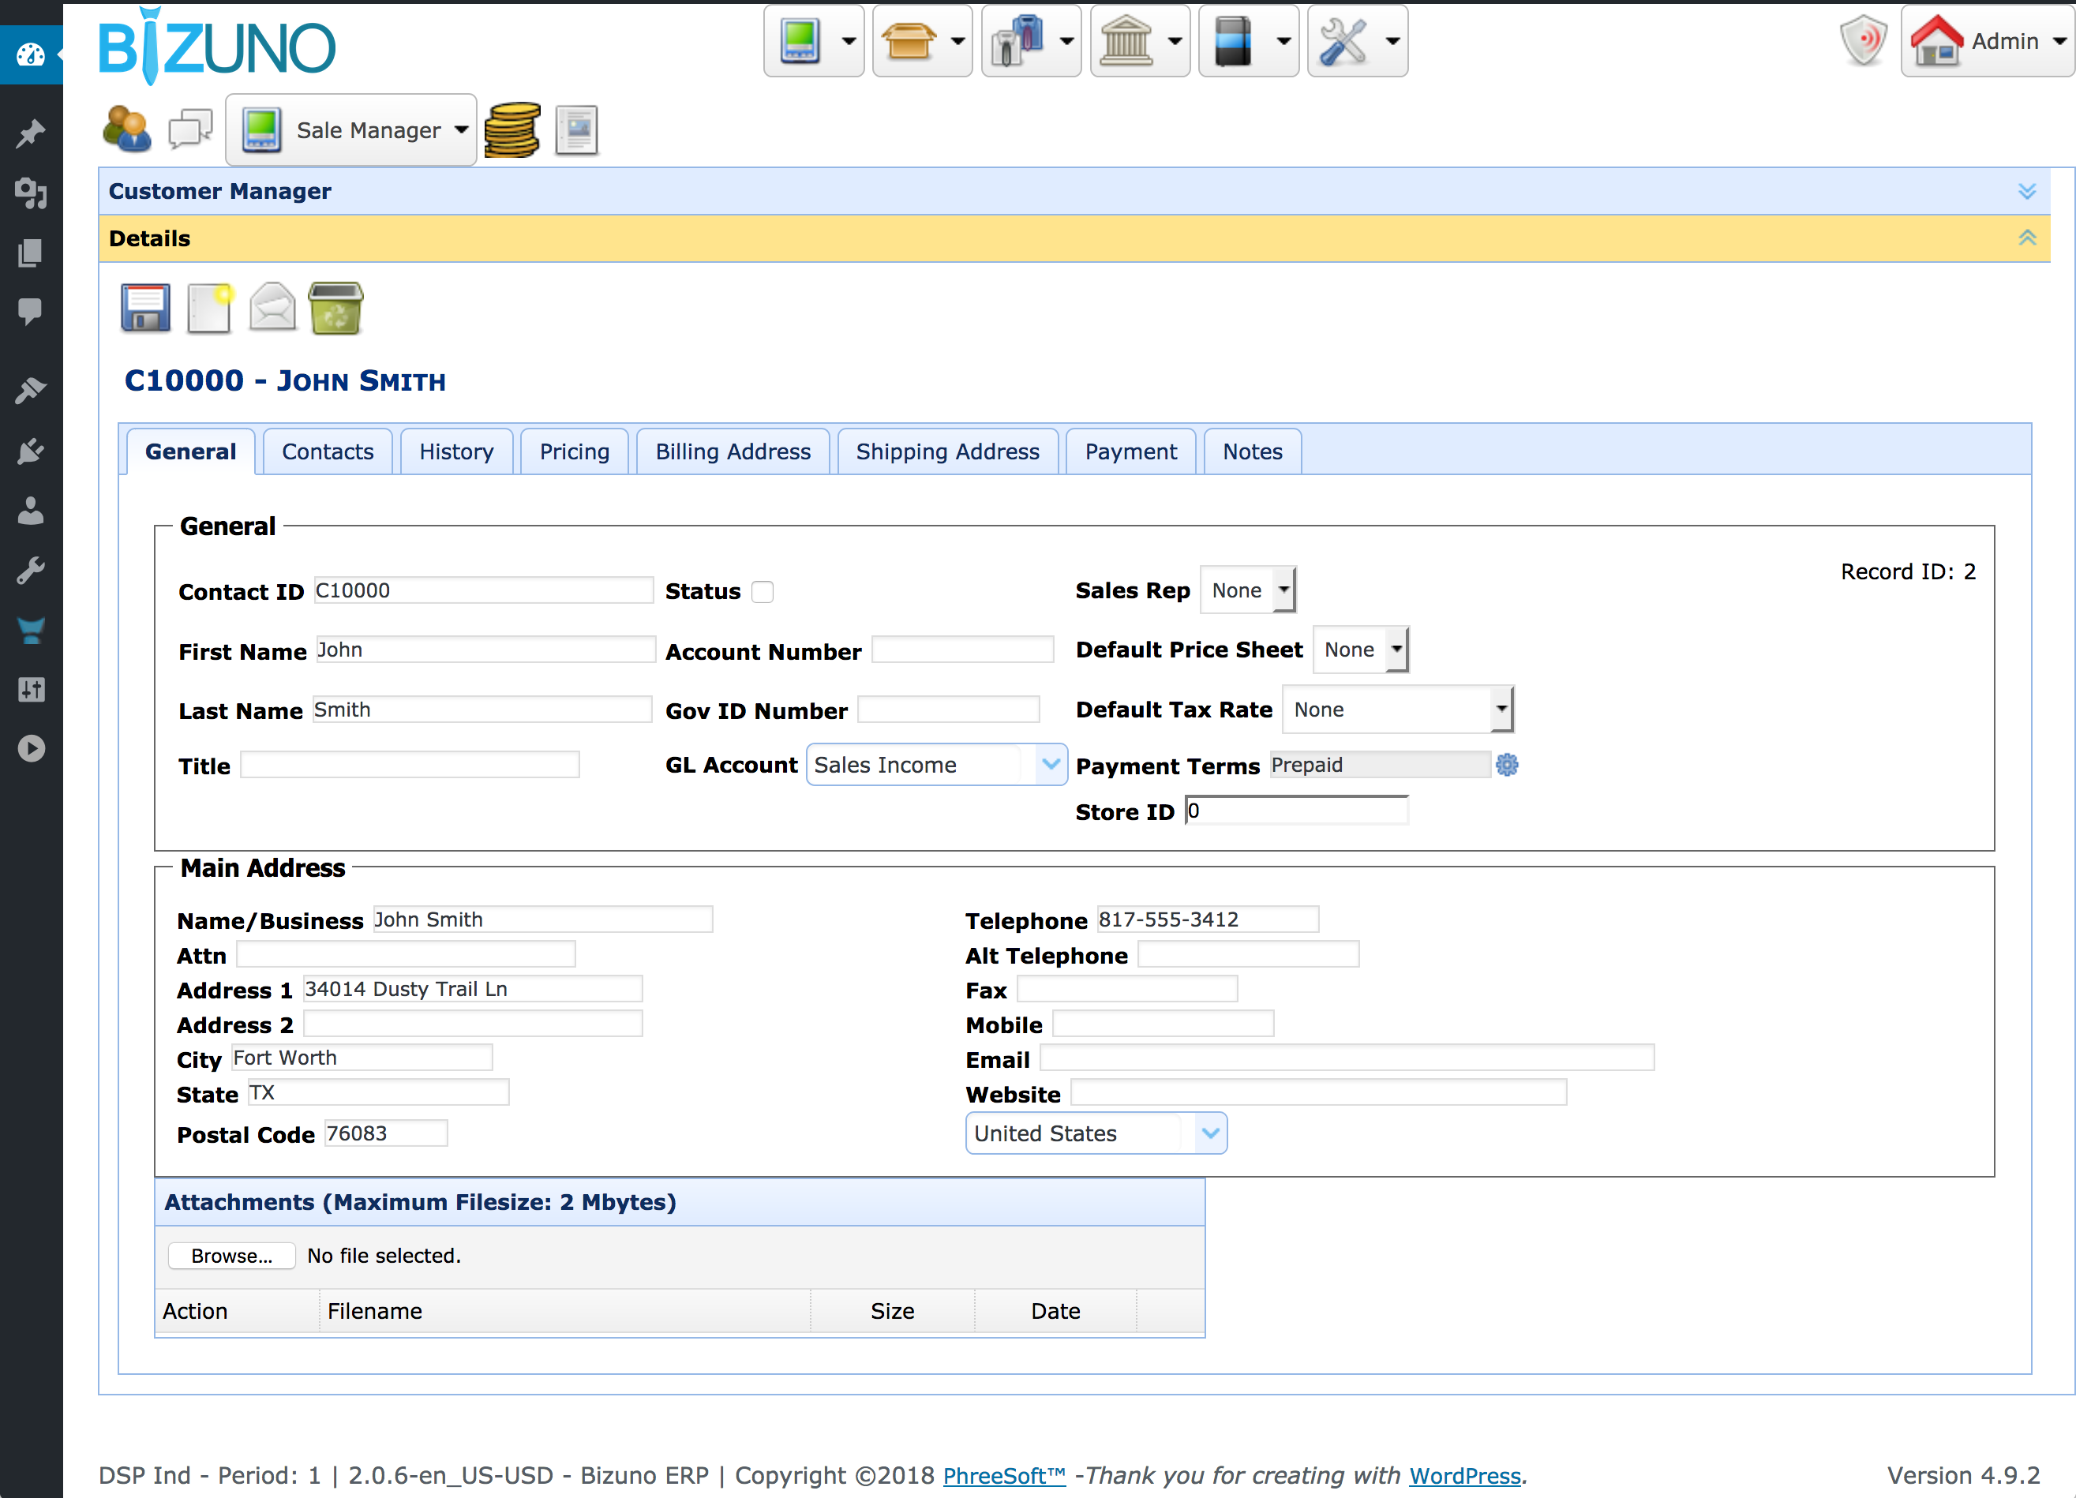Click the wrench tools menu icon
Screen dimensions: 2076x1498
point(1343,41)
